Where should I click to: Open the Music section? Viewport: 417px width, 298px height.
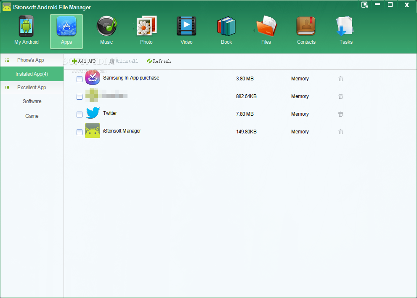tap(106, 30)
